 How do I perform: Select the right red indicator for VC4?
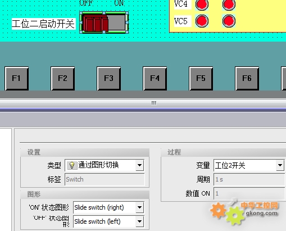tap(229, 4)
